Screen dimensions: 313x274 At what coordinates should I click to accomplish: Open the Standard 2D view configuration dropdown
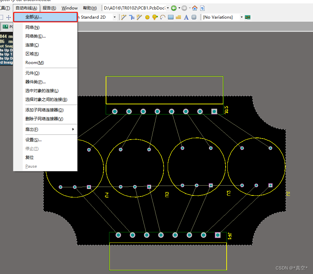(x=114, y=17)
